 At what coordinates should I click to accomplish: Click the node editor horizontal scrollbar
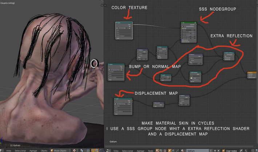coord(180,146)
